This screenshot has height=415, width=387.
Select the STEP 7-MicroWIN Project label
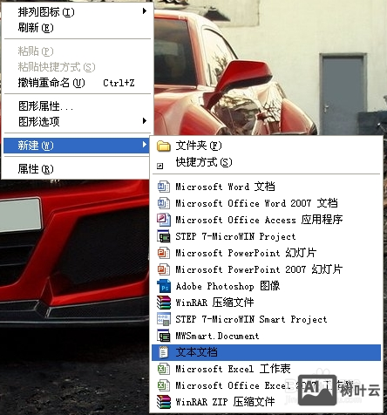(235, 236)
